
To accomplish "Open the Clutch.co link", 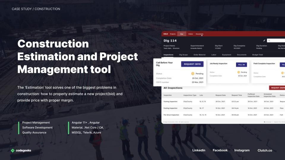I will click(x=265, y=150).
